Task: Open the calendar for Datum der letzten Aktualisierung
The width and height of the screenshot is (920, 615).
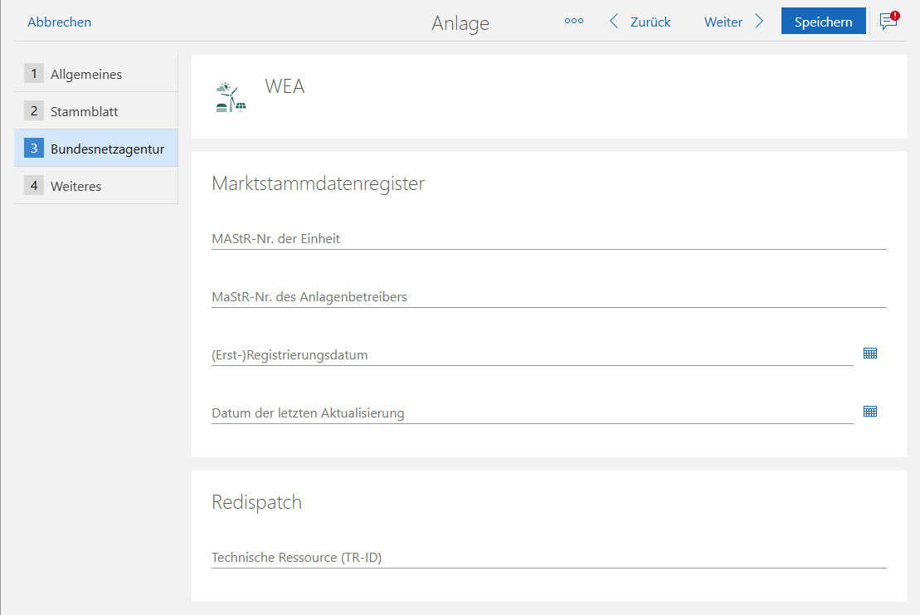Action: [869, 410]
